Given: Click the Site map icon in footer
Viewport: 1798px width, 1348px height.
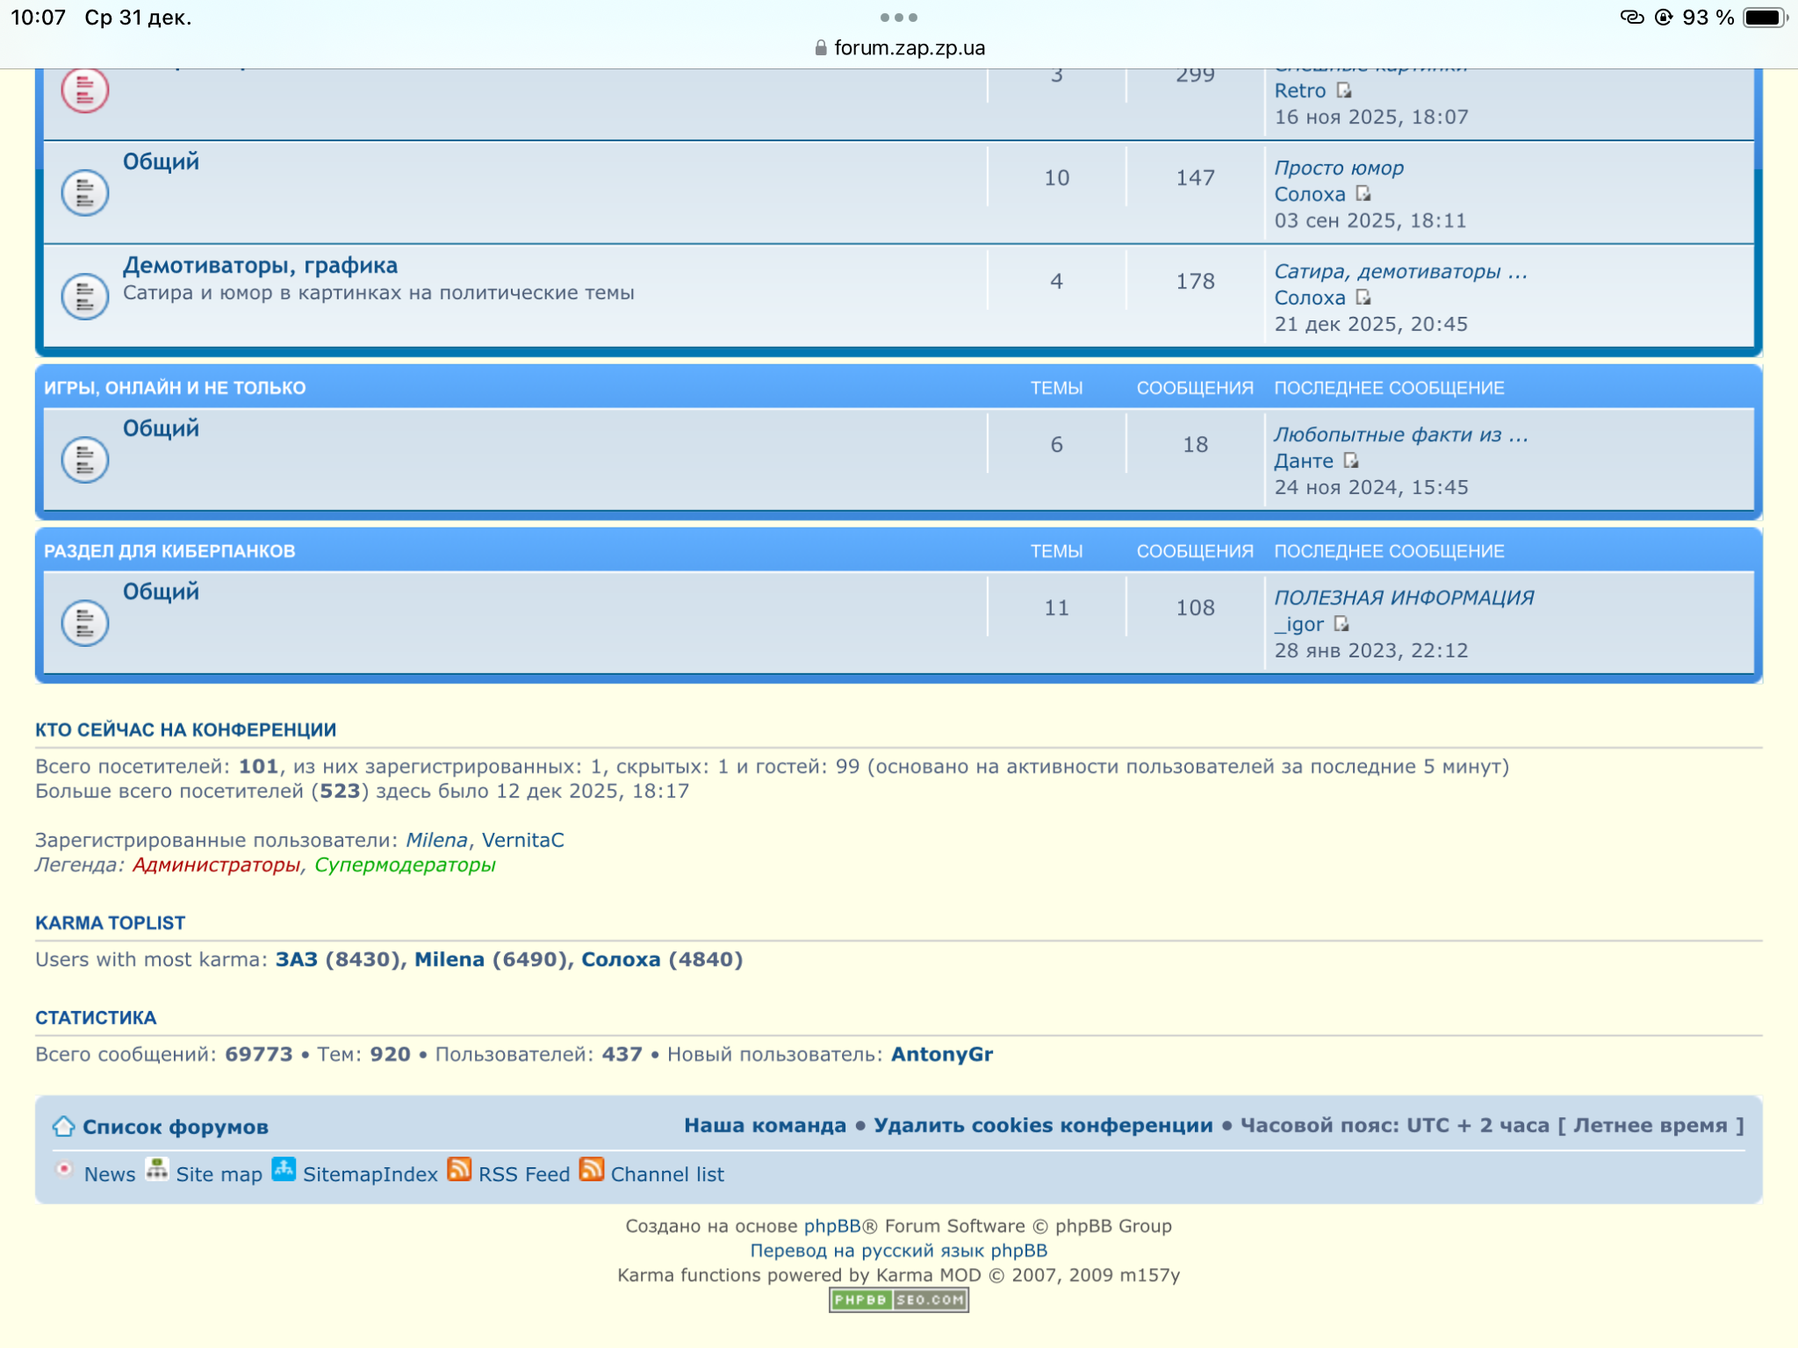Looking at the screenshot, I should coord(156,1170).
